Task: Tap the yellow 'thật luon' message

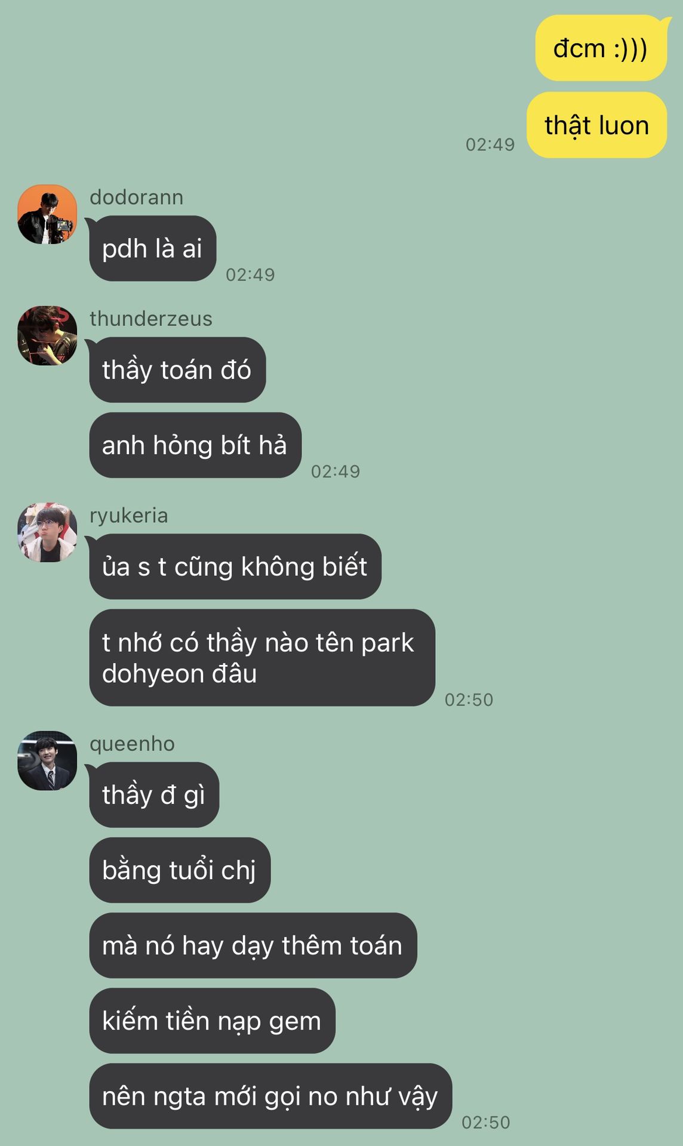Action: click(x=596, y=125)
